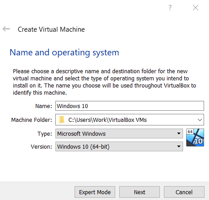This screenshot has width=209, height=200.
Task: Close the Create Virtual Machine dialog
Action: 196,8
